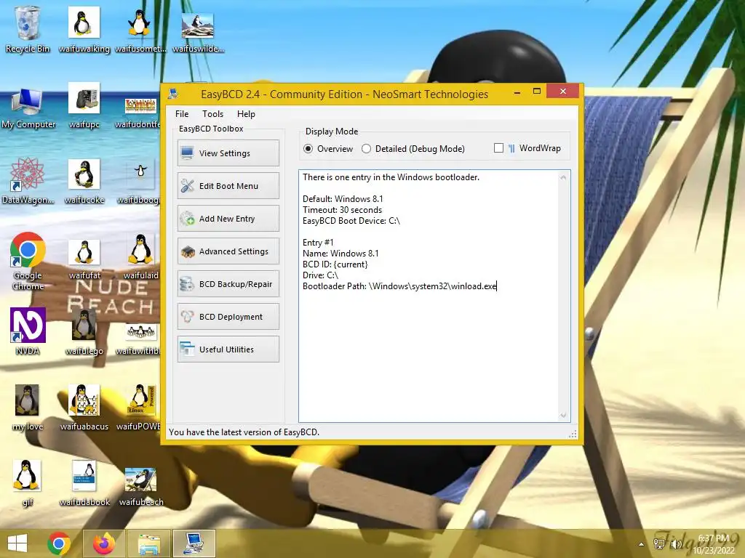Select the my love desktop icon

coord(27,407)
